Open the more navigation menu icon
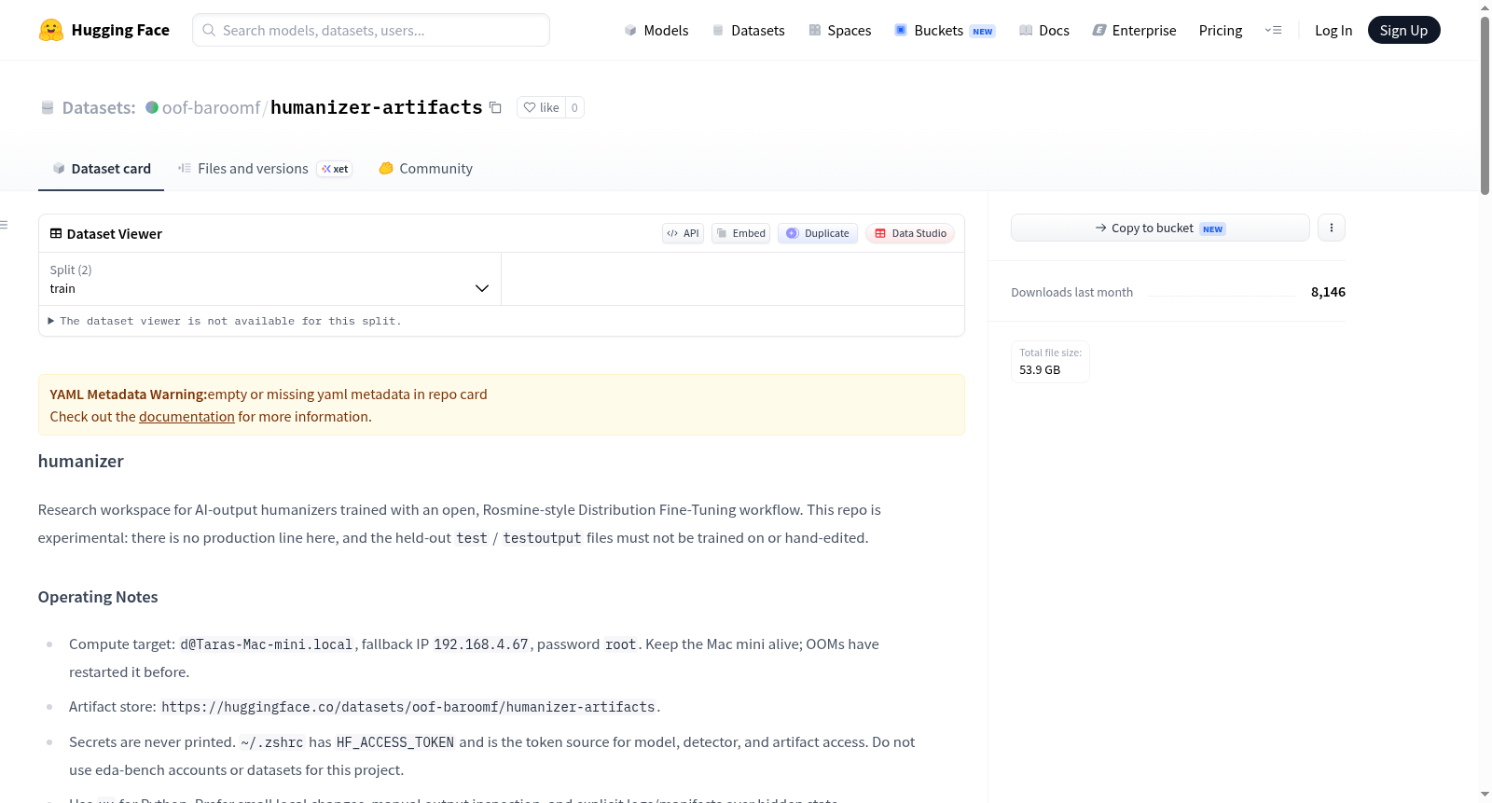The width and height of the screenshot is (1492, 803). [1273, 30]
